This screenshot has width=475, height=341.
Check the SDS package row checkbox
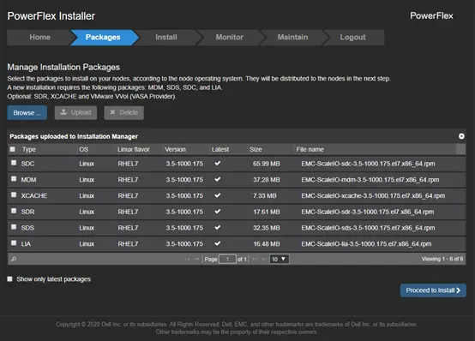pyautogui.click(x=14, y=227)
